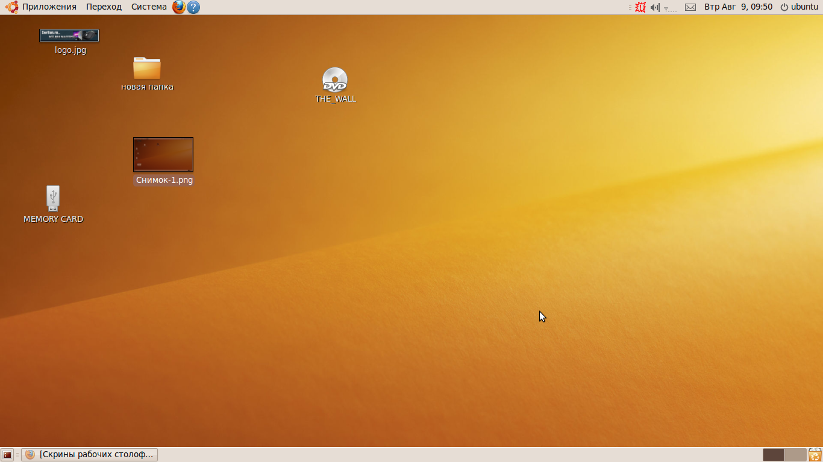Open the Help icon in top panel
823x462 pixels.
click(193, 7)
